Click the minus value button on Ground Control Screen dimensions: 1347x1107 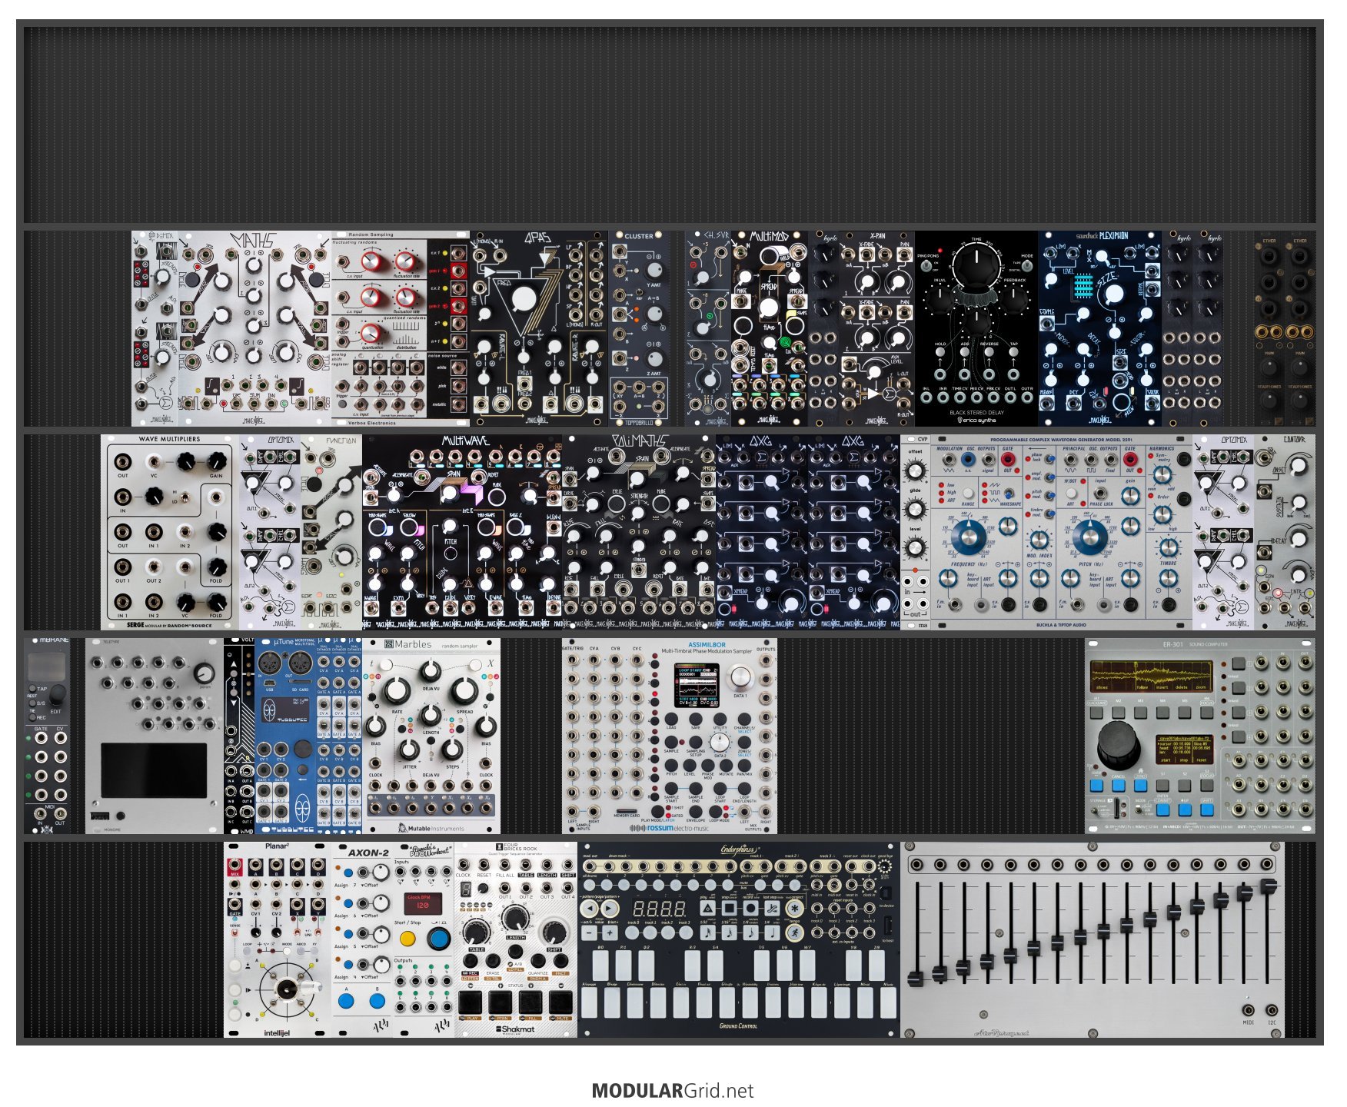click(x=590, y=932)
